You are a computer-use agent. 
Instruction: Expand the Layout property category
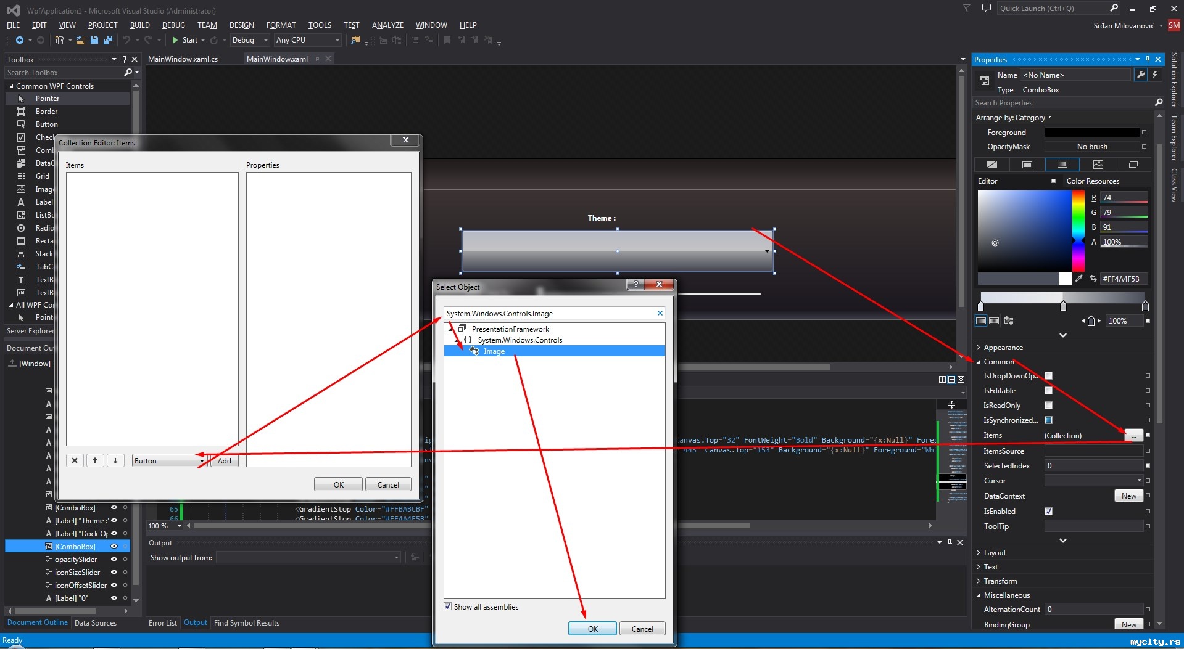(979, 553)
